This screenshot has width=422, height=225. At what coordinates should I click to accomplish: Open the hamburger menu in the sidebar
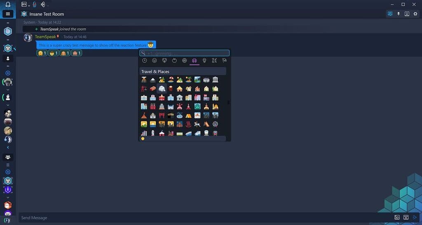pyautogui.click(x=8, y=14)
